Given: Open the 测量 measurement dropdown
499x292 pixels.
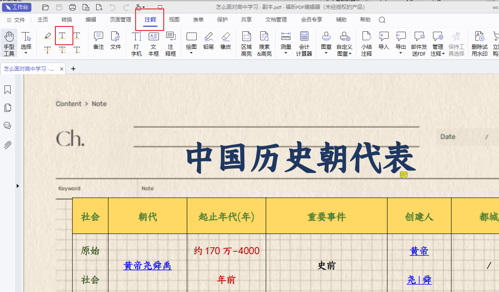Looking at the screenshot, I should coord(286,53).
